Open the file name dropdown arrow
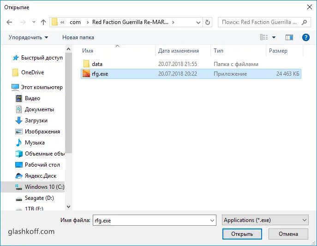The image size is (317, 246). coord(212,220)
